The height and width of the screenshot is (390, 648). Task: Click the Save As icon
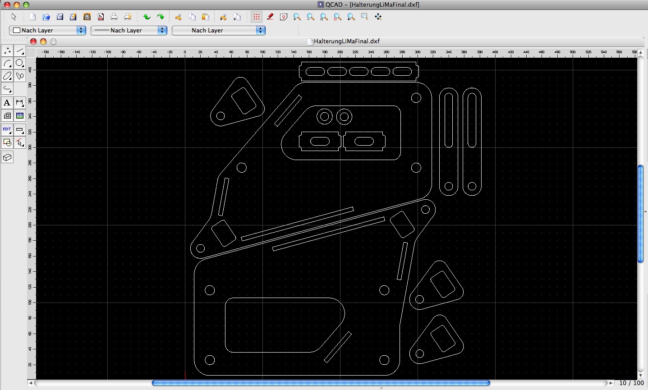73,17
